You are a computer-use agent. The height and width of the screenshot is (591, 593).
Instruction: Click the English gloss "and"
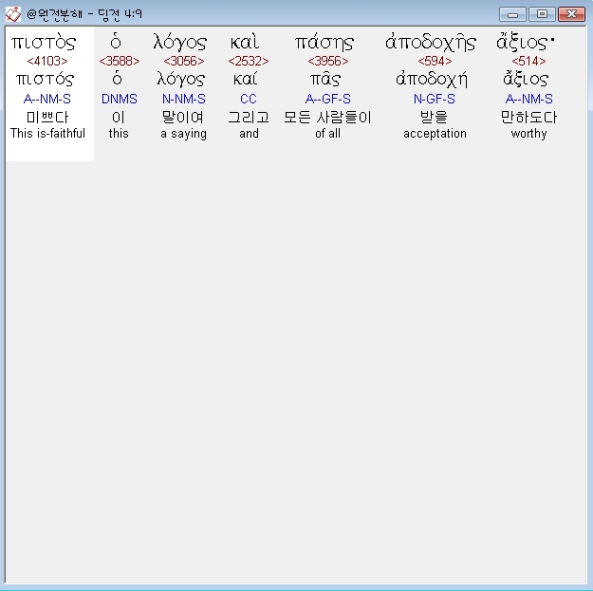[x=249, y=133]
